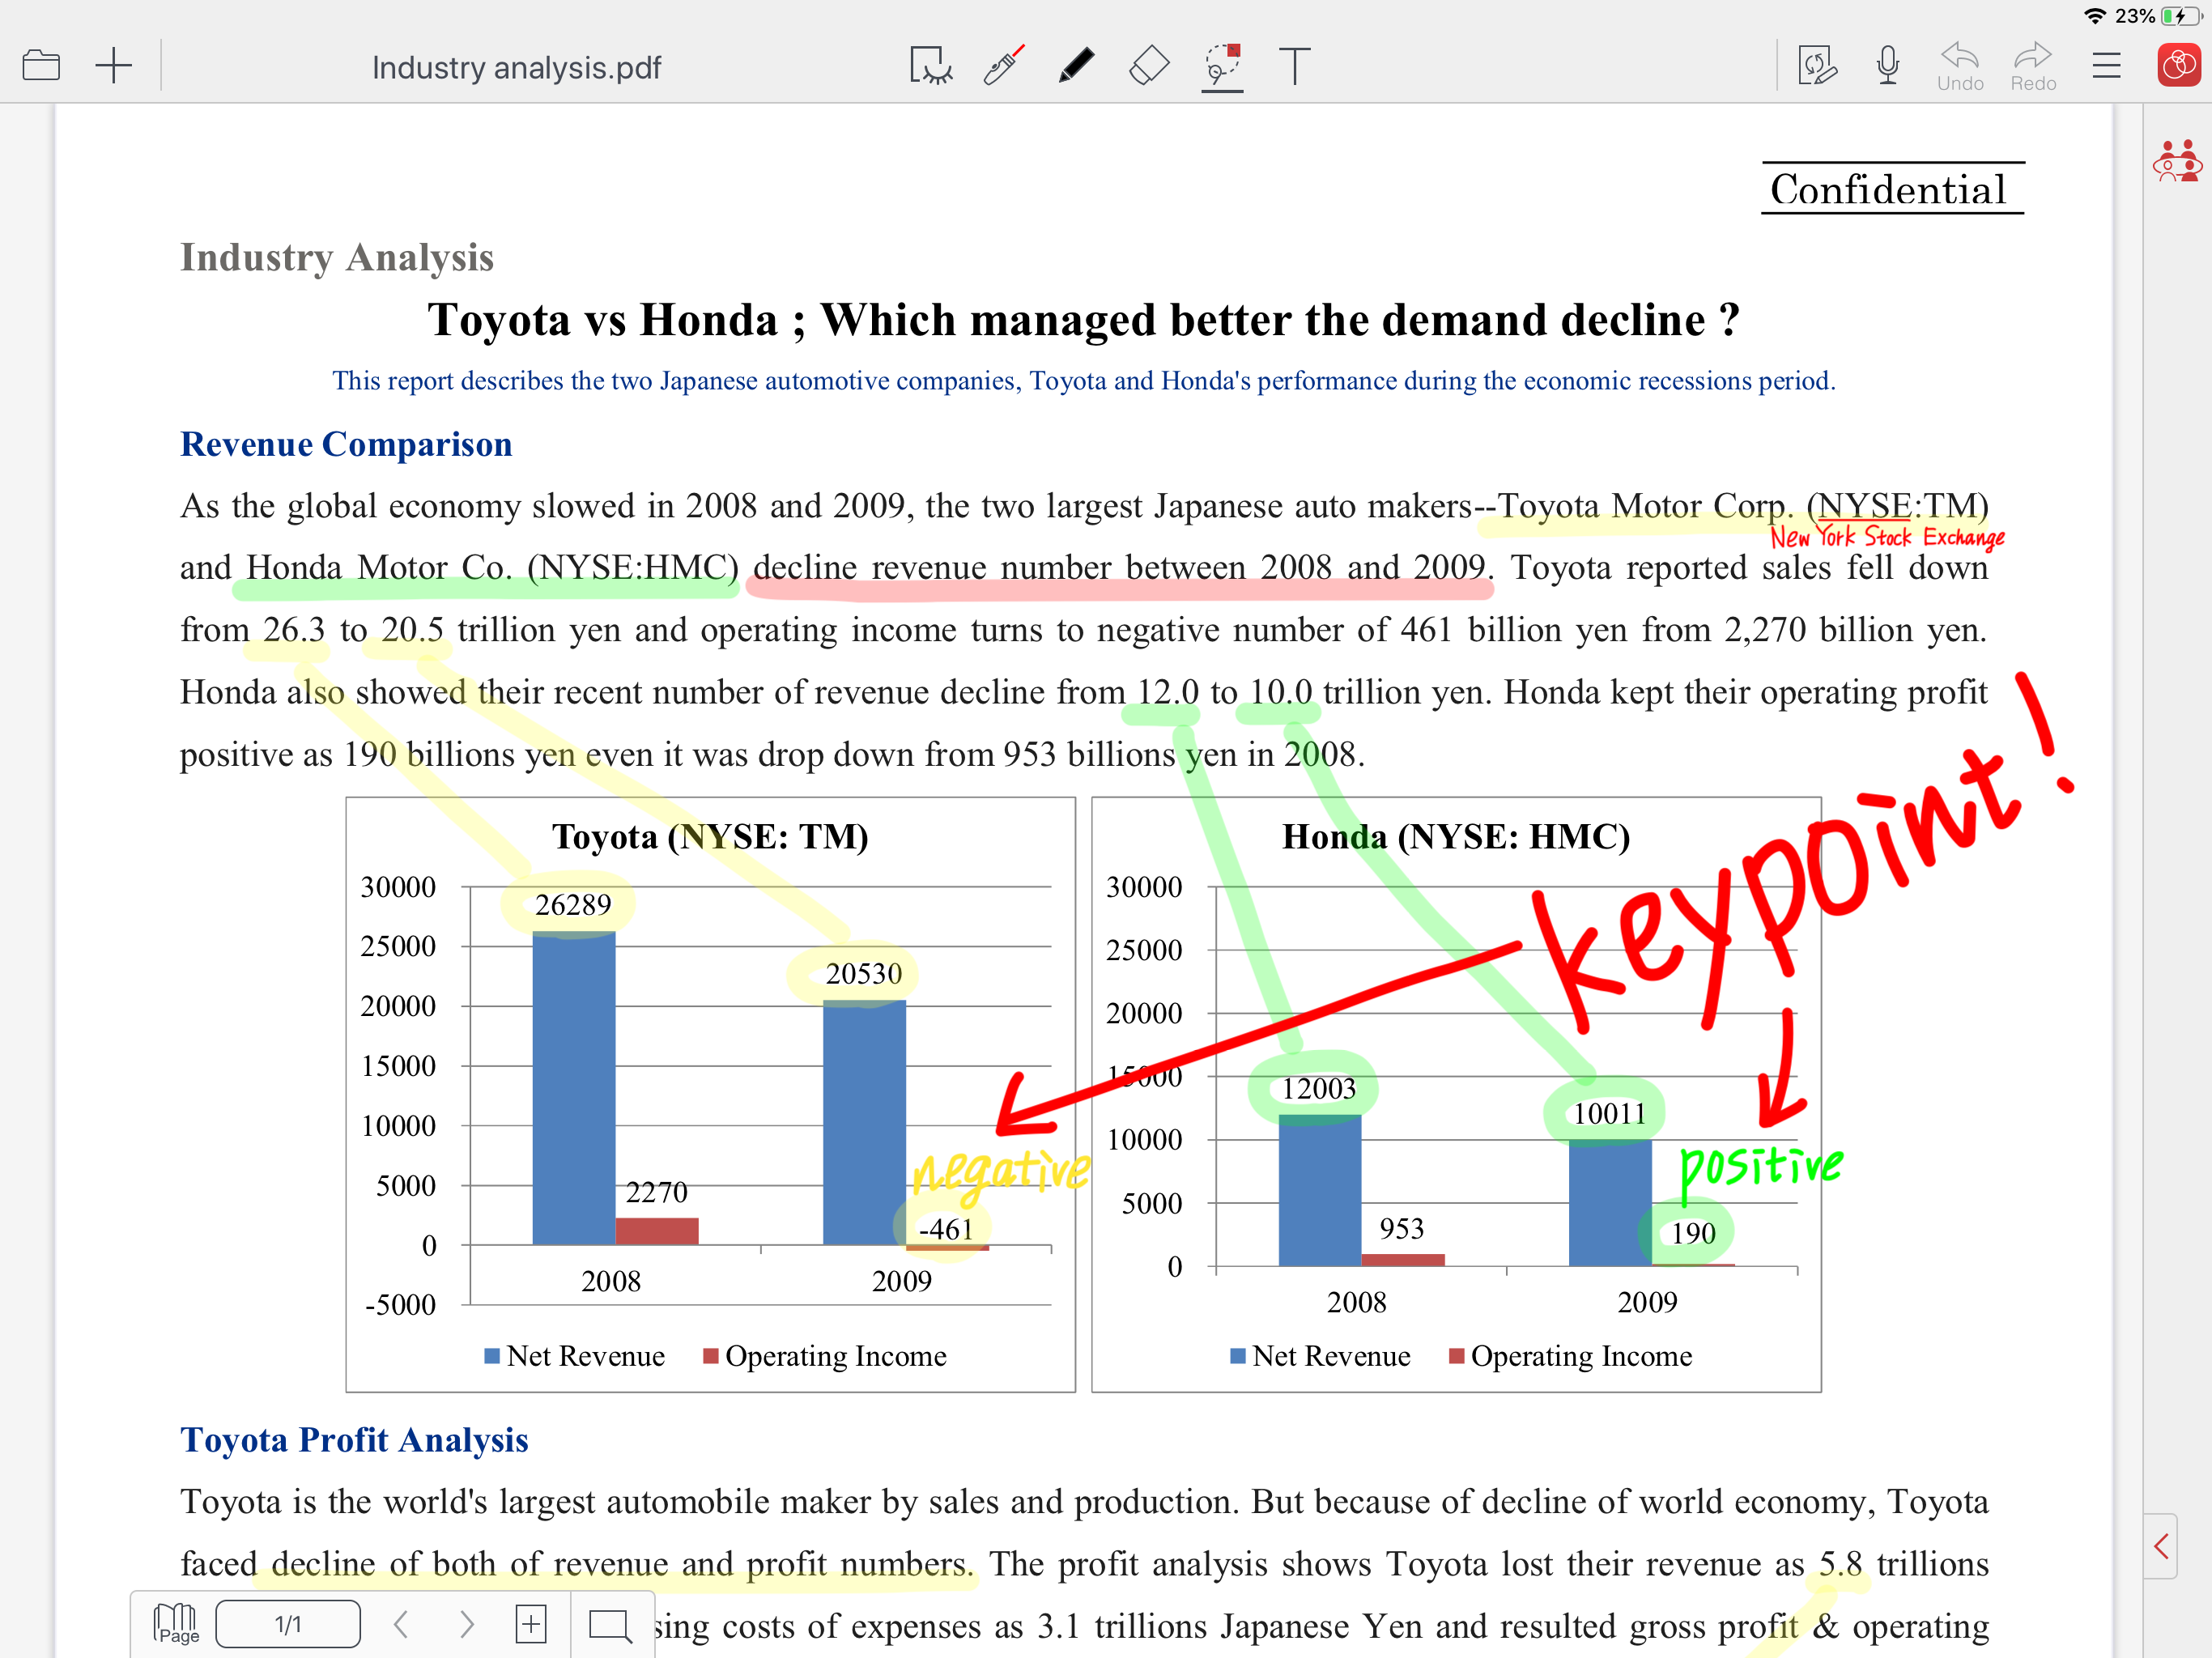Open the file folder icon
The height and width of the screenshot is (1658, 2212).
pos(41,66)
